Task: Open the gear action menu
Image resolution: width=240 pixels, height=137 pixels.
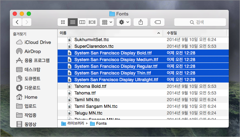Action: 124,22
